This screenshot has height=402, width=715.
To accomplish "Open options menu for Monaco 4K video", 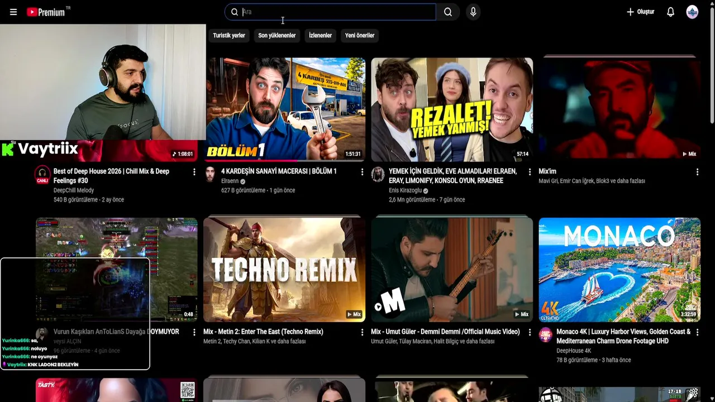I will (x=697, y=332).
